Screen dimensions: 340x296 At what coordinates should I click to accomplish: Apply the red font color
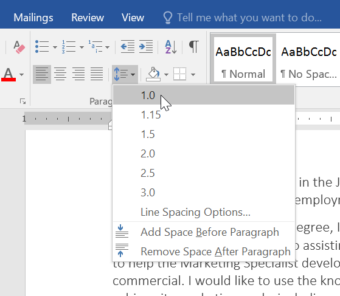pos(9,74)
